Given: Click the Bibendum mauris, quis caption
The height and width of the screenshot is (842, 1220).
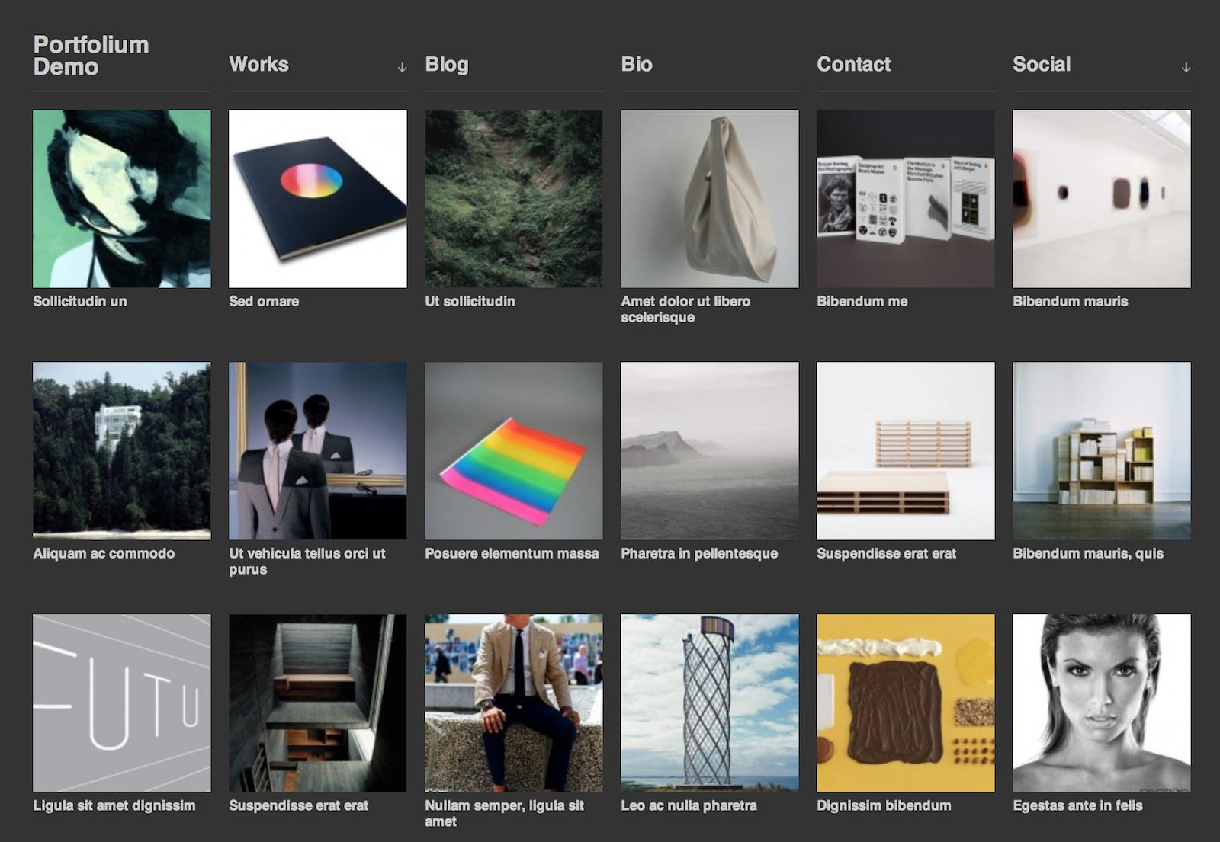Looking at the screenshot, I should coord(1088,554).
